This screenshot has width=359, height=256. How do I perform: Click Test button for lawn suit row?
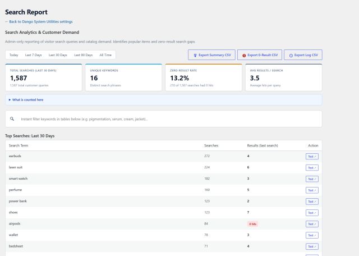click(x=312, y=168)
